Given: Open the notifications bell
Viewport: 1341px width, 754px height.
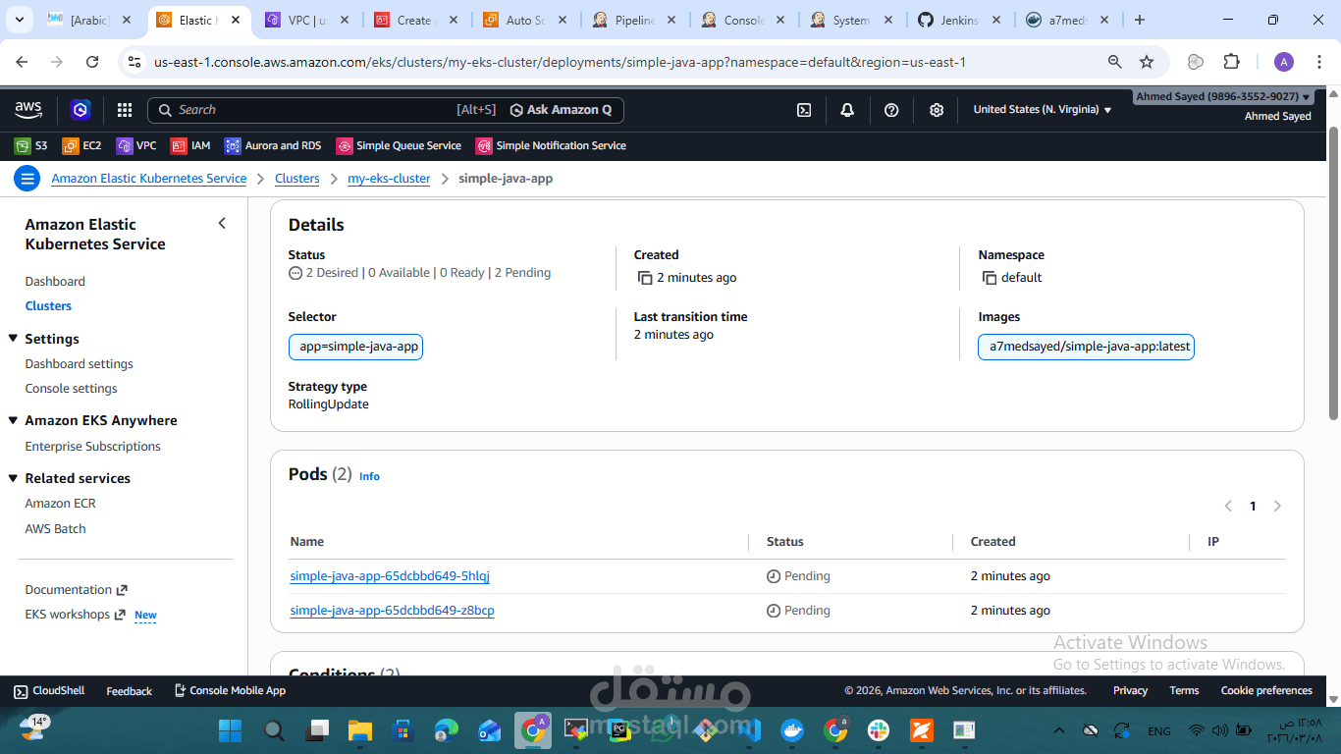Looking at the screenshot, I should click(x=847, y=110).
